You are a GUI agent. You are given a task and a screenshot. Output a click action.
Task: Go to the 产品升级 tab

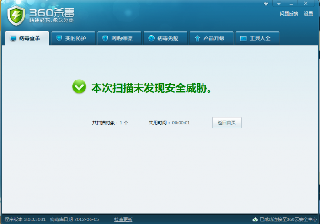click(x=211, y=38)
